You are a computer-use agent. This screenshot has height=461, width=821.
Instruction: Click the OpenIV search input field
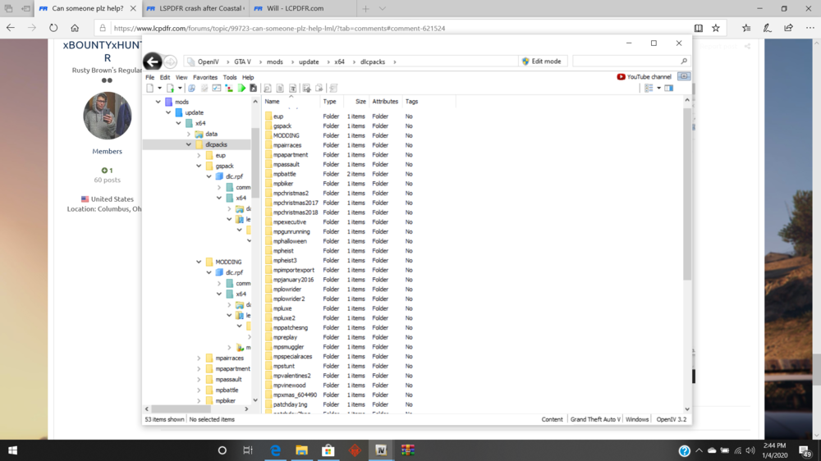pos(626,62)
